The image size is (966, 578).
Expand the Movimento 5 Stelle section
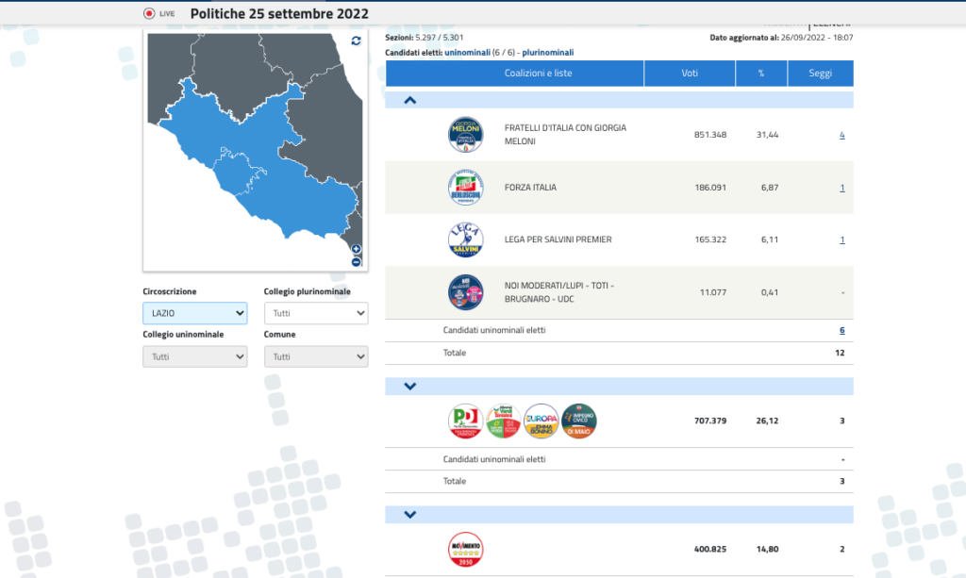coord(409,515)
